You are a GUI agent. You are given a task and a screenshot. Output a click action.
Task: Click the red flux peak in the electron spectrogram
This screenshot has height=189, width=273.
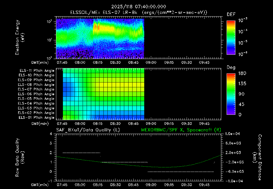(97, 27)
